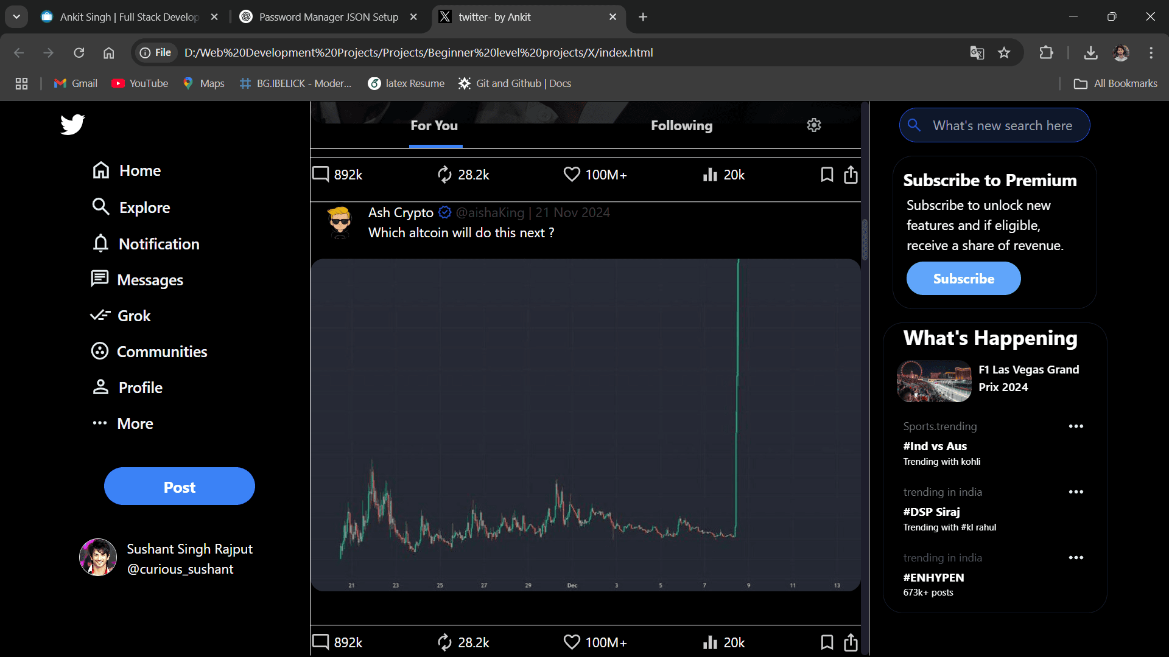1169x657 pixels.
Task: Switch to the Following tab
Action: click(x=681, y=125)
